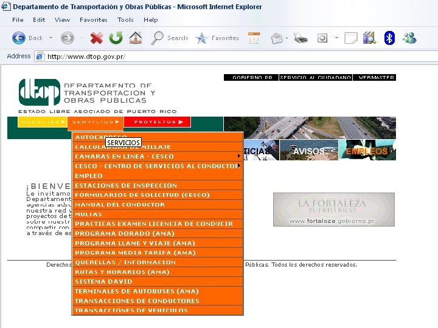
Task: Click the Edit page icon
Action: (322, 38)
